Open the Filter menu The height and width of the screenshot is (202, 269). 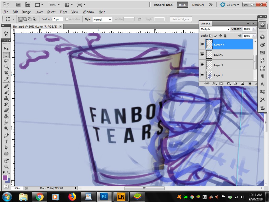[64, 12]
